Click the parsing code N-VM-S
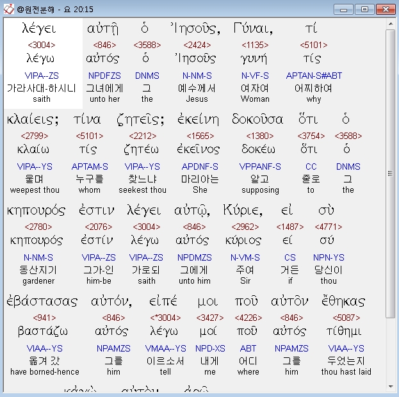Image resolution: width=399 pixels, height=397 pixels. click(245, 257)
